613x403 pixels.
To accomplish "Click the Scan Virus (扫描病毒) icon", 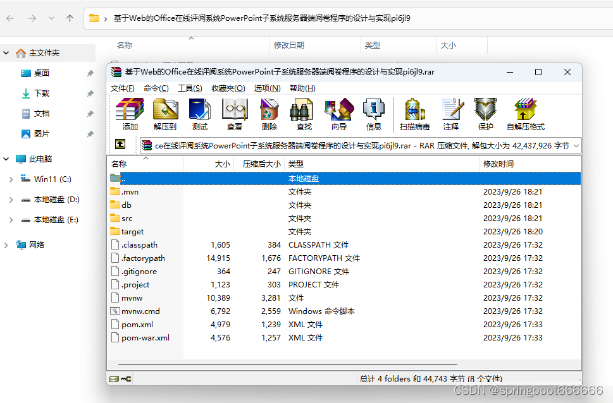I will (415, 114).
